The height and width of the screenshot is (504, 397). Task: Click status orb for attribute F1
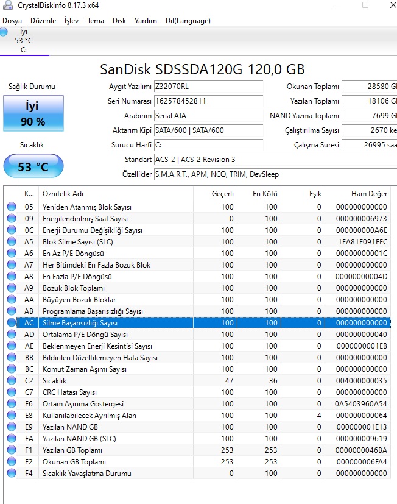[x=12, y=450]
